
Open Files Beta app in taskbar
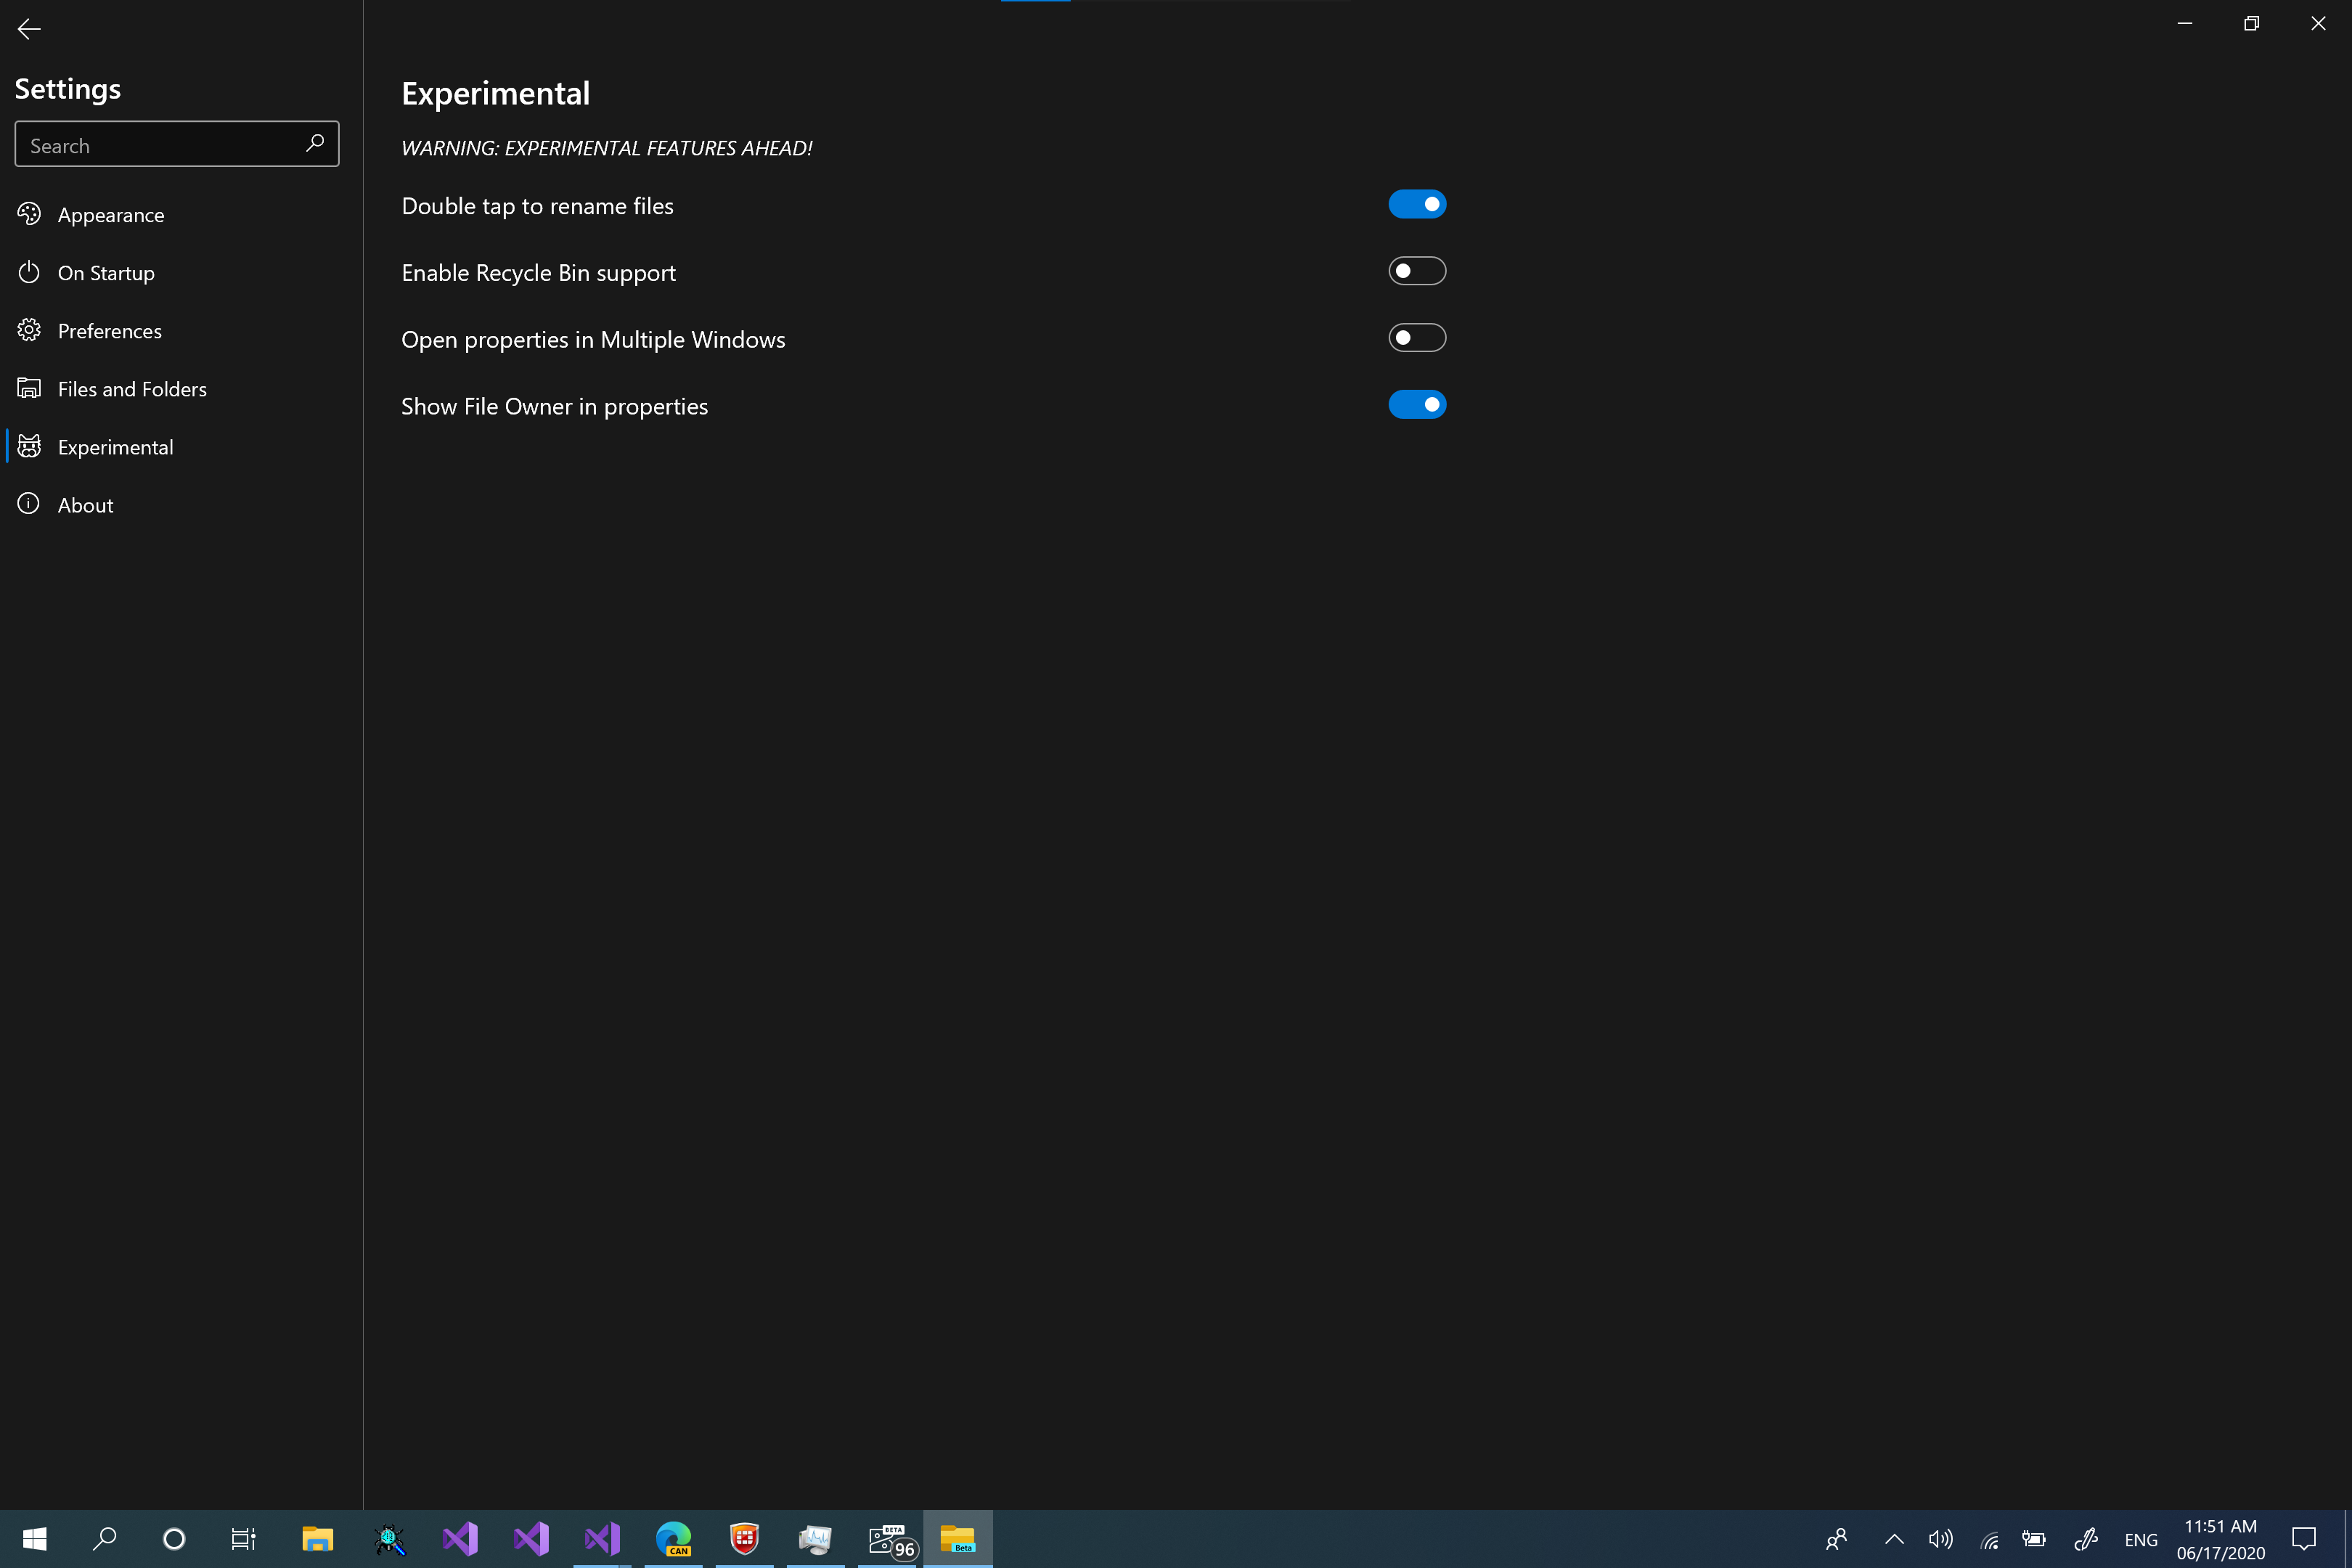[x=958, y=1539]
